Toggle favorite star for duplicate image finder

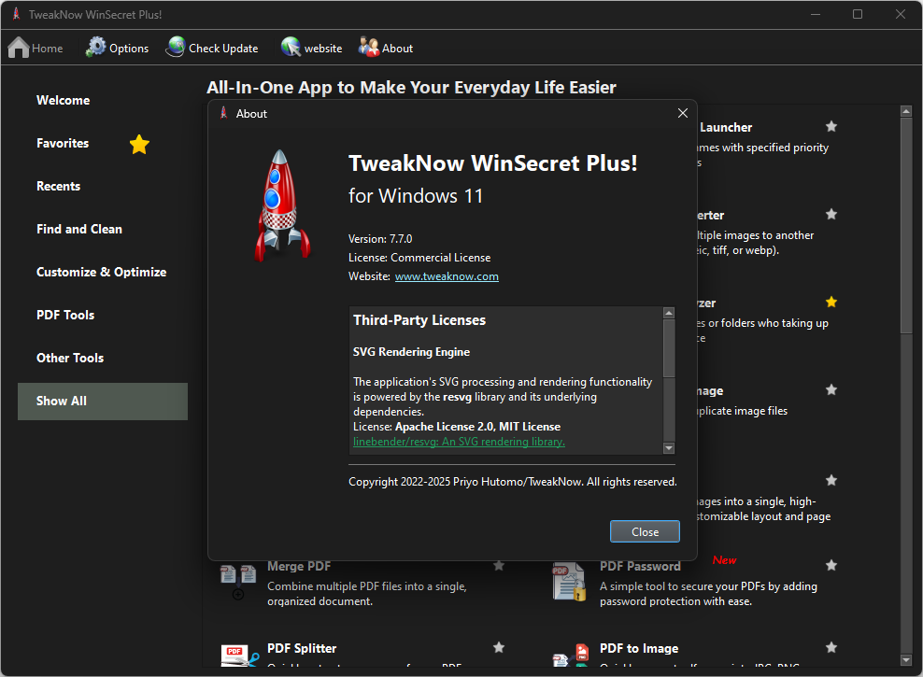point(831,389)
